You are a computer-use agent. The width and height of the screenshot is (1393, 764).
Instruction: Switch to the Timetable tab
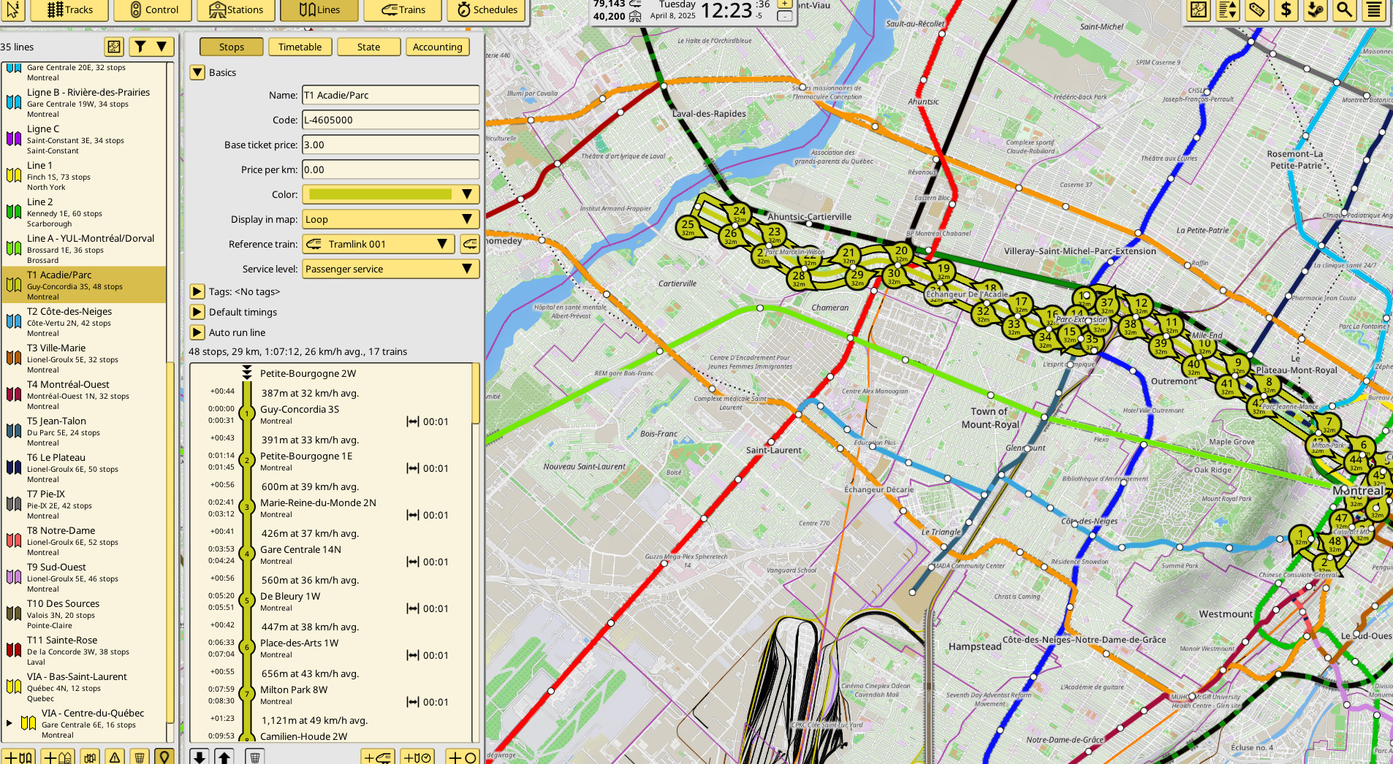(x=300, y=47)
